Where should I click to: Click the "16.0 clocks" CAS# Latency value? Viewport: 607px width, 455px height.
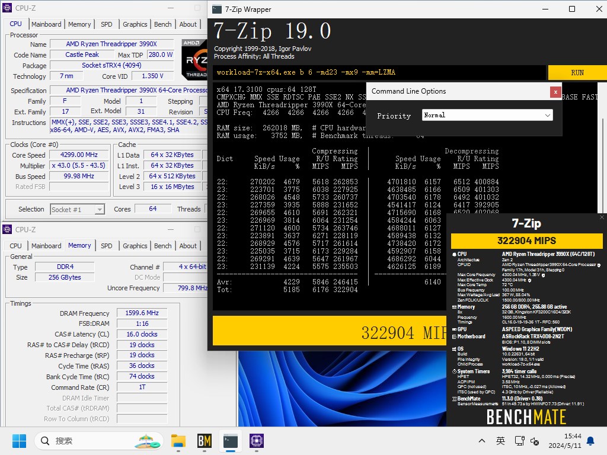(142, 334)
